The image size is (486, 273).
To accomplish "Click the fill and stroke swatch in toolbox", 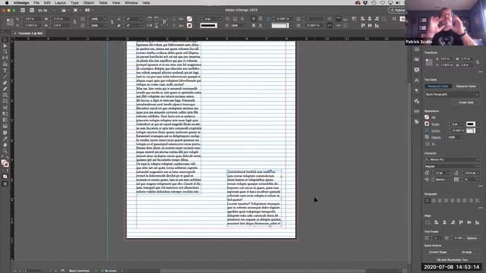I will pyautogui.click(x=5, y=163).
